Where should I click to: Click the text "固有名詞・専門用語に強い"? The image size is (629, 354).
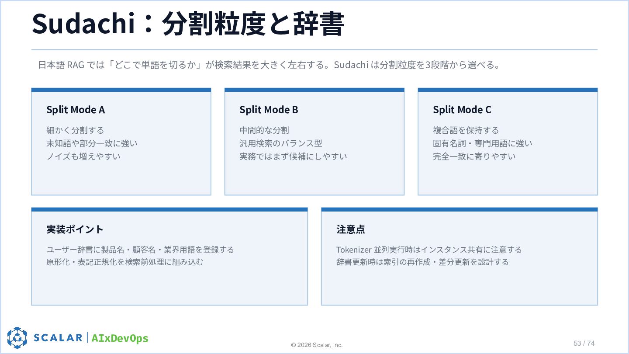[x=483, y=143]
